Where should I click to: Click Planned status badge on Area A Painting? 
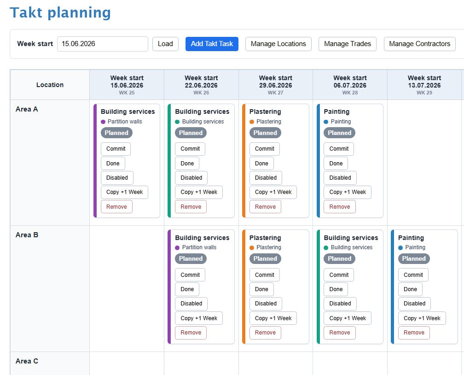pyautogui.click(x=339, y=133)
